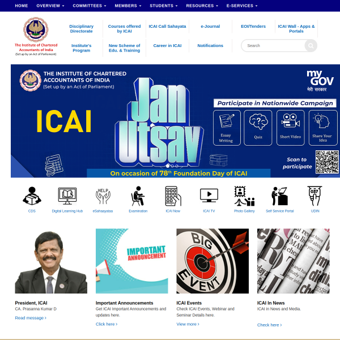This screenshot has height=340, width=340.
Task: Open the Examination icon
Action: coord(138,196)
